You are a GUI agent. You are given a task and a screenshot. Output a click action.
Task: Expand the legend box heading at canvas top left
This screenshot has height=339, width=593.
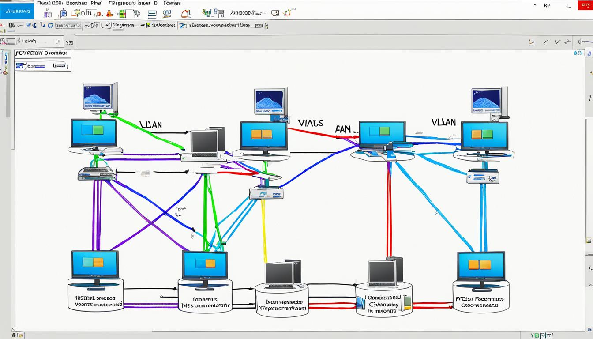pyautogui.click(x=42, y=53)
